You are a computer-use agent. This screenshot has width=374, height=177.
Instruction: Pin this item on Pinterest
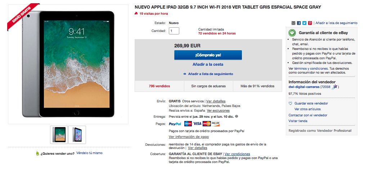pyautogui.click(x=310, y=23)
